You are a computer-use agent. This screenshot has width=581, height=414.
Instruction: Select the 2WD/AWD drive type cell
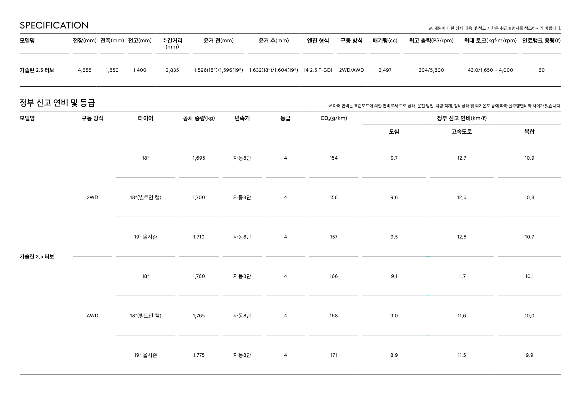[351, 70]
